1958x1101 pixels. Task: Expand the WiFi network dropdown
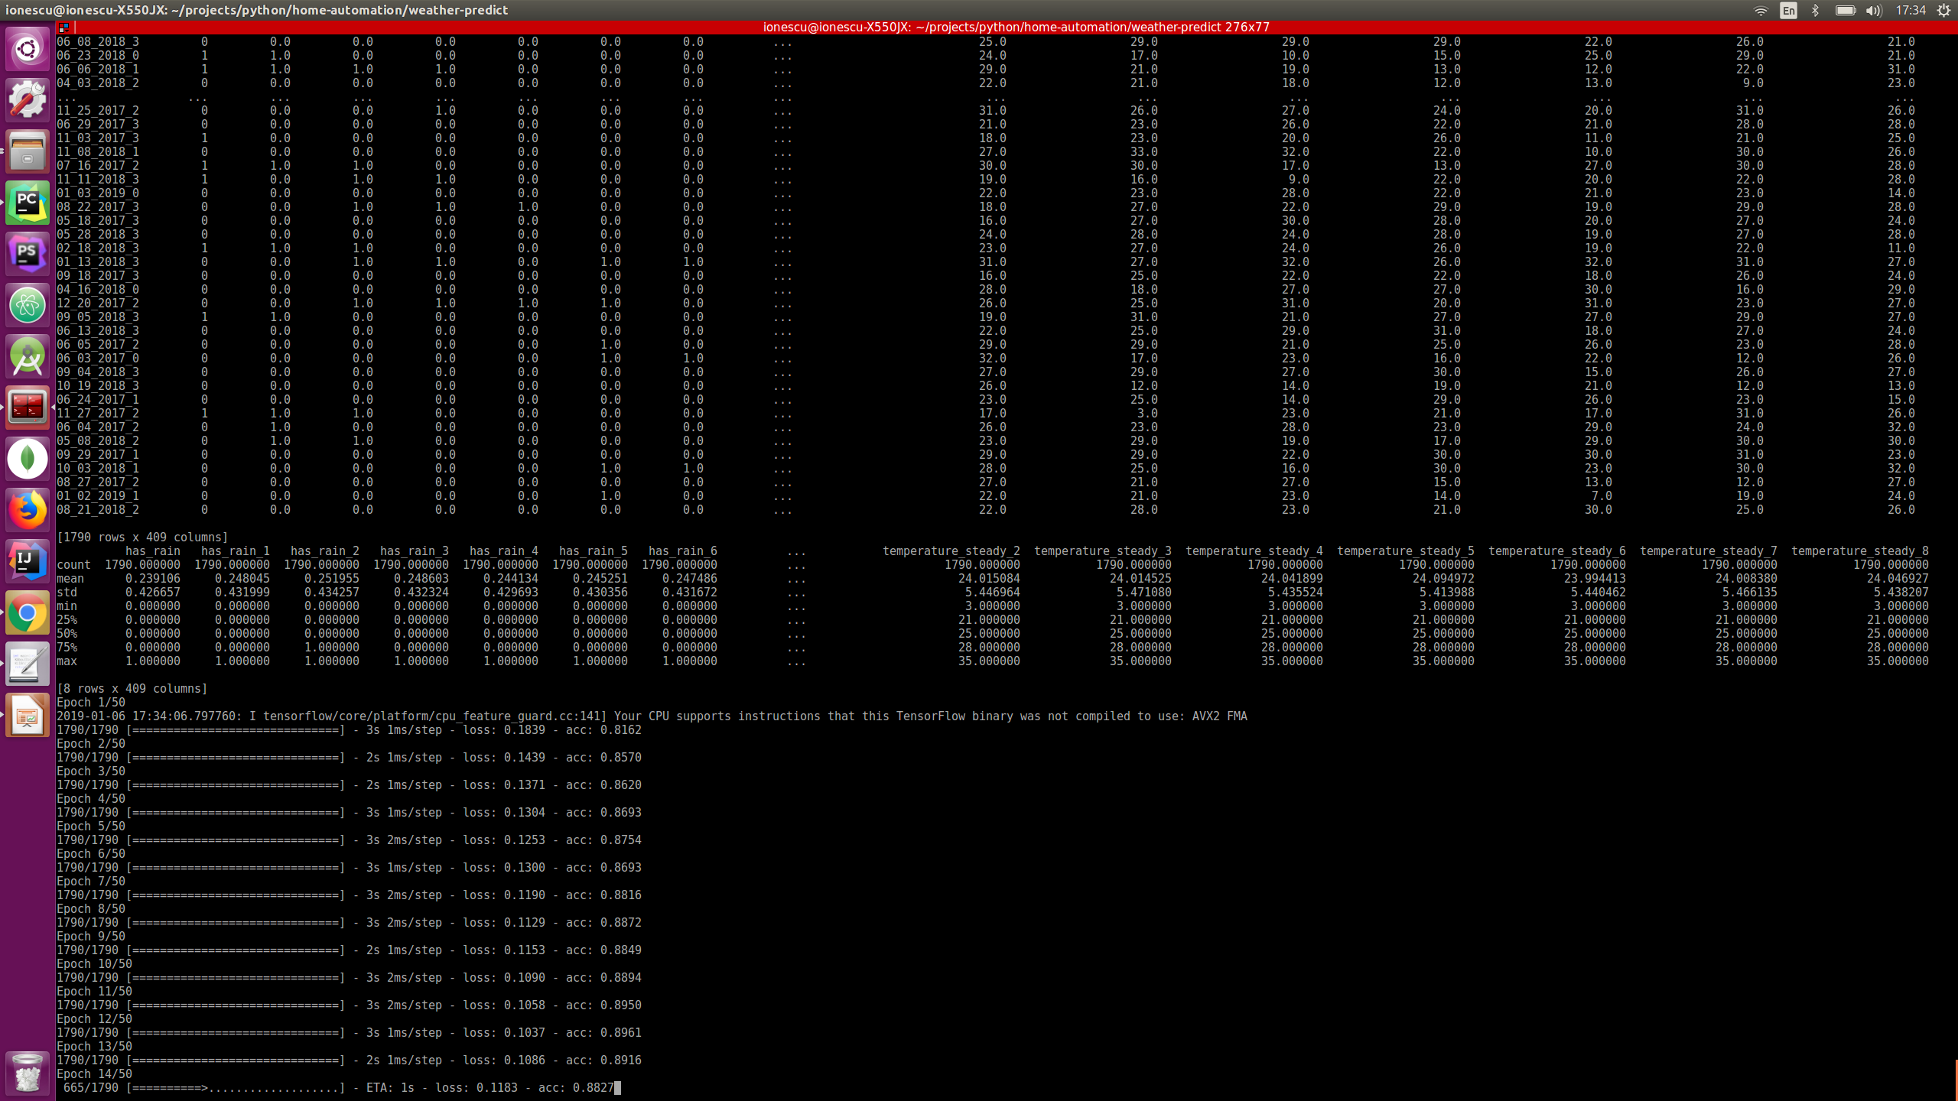(1761, 11)
